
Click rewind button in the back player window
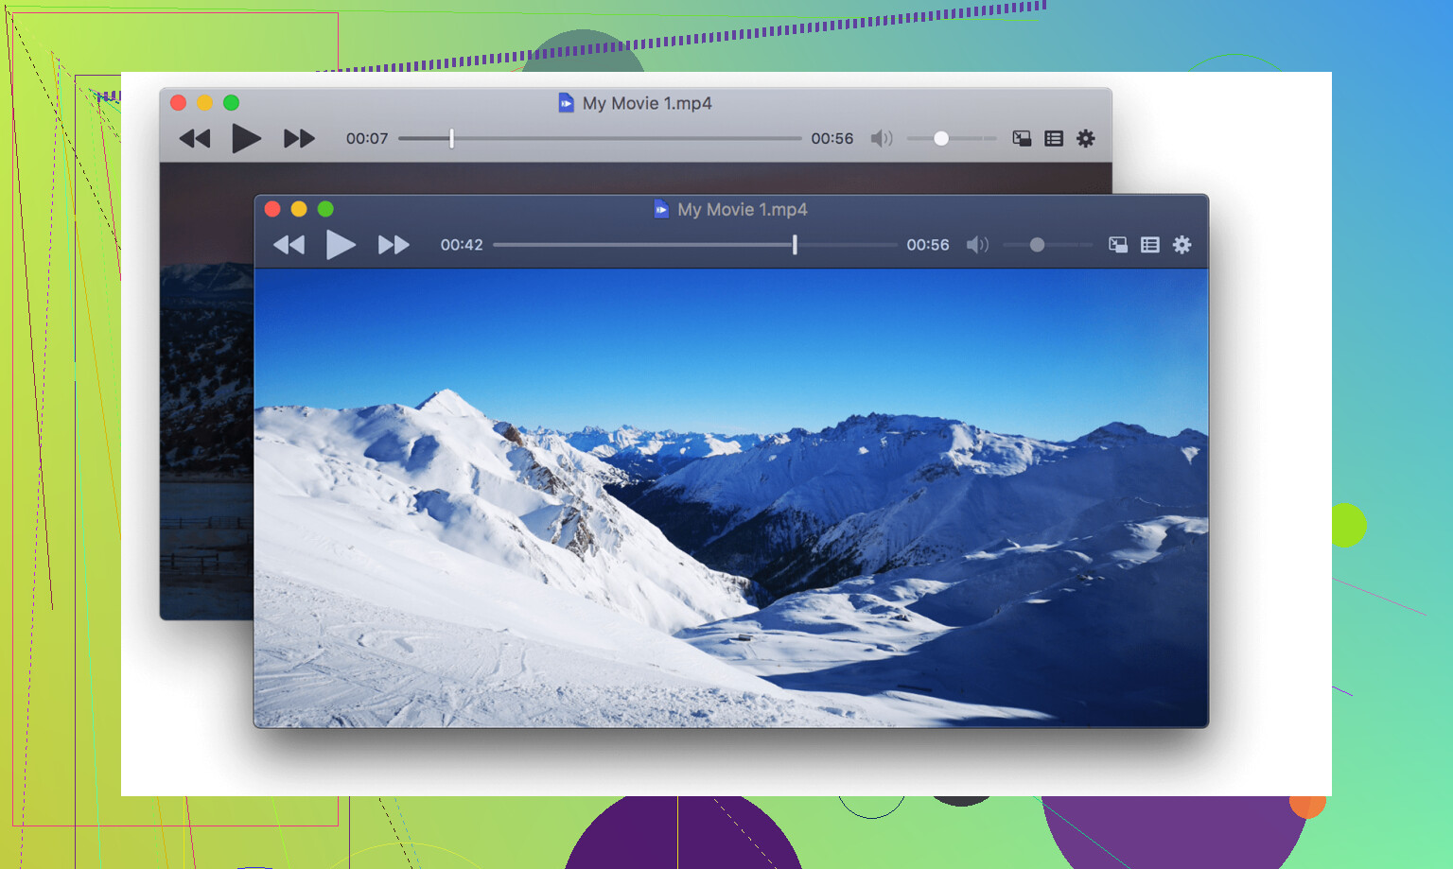pyautogui.click(x=194, y=139)
